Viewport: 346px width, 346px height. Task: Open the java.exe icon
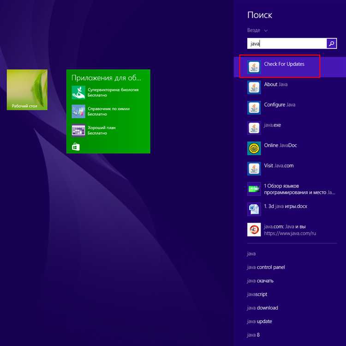(x=254, y=128)
